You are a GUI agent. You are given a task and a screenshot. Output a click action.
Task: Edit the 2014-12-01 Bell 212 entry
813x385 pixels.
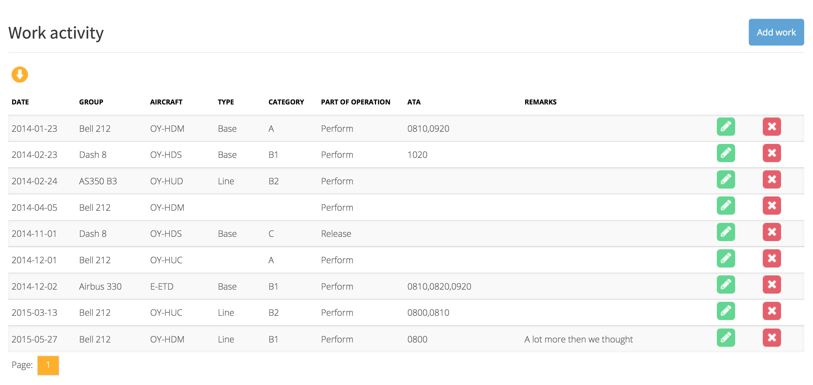(726, 258)
